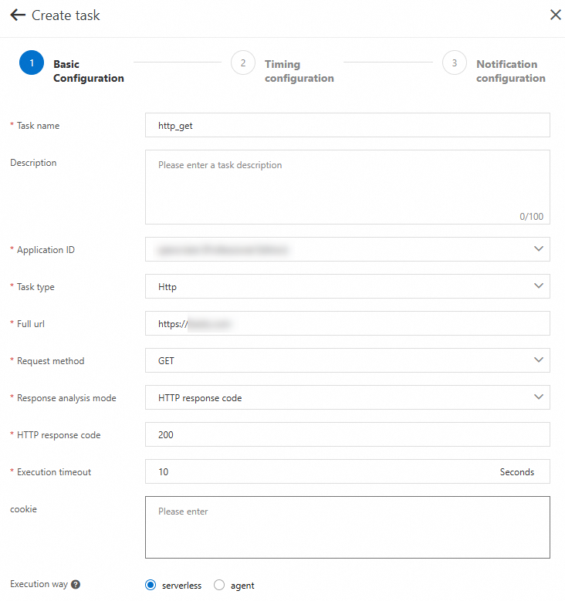Click into the Description text area

347,187
